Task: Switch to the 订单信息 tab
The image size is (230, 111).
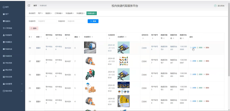Action: click(x=58, y=13)
